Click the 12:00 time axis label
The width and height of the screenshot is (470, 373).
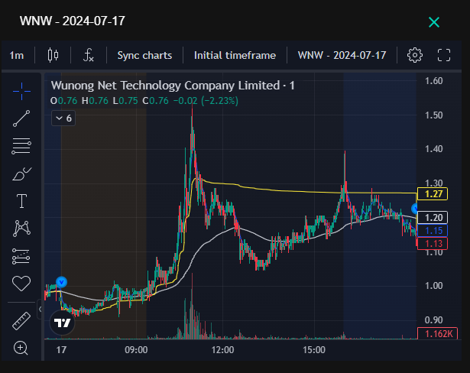click(x=222, y=350)
